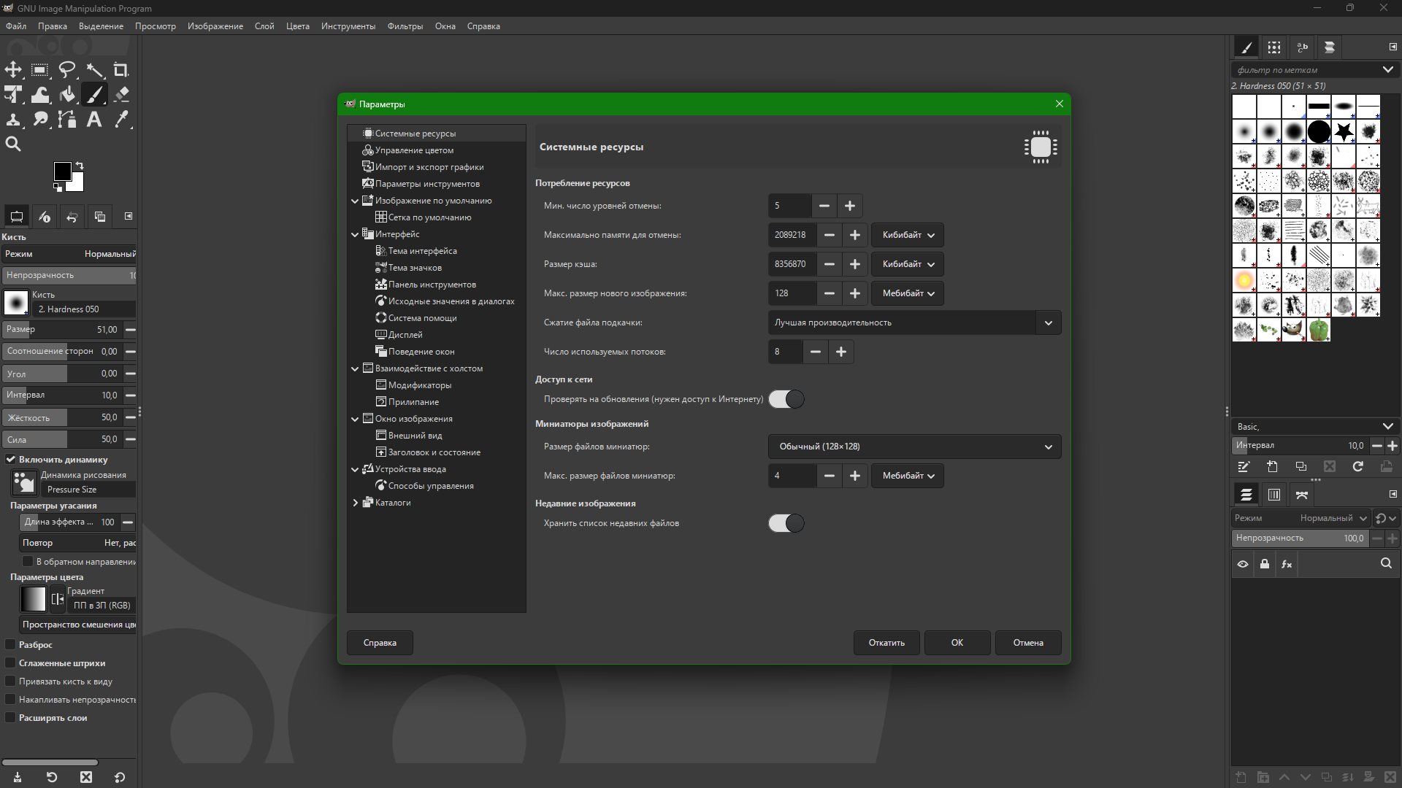
Task: Select the Rectangle Select tool
Action: (40, 70)
